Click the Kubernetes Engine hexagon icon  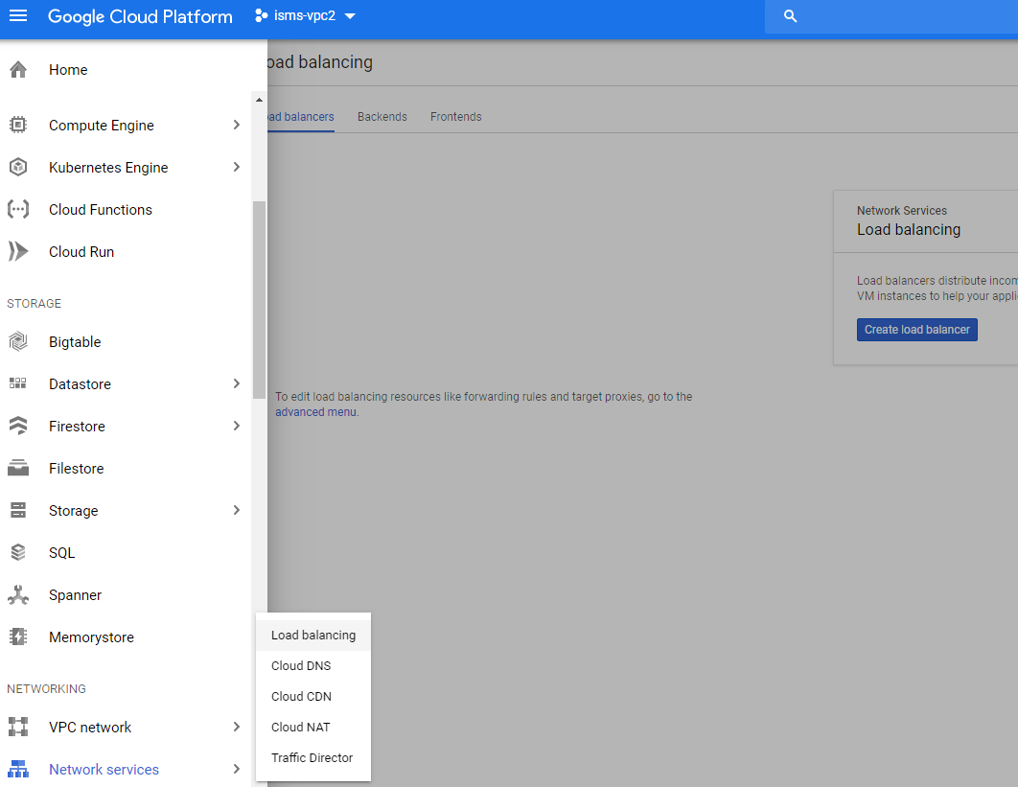click(x=18, y=167)
